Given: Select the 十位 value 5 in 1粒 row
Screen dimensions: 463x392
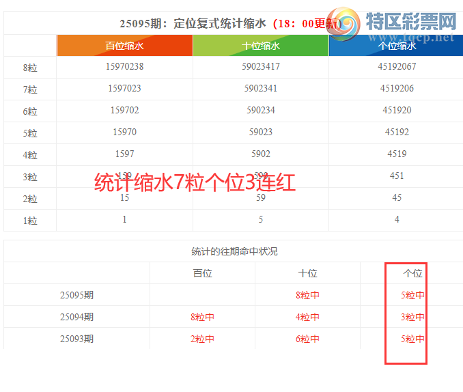Looking at the screenshot, I should pos(261,219).
